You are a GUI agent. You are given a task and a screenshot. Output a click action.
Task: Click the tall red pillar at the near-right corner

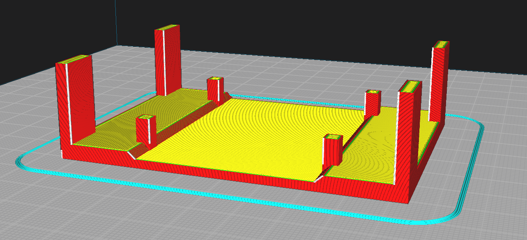pyautogui.click(x=408, y=132)
